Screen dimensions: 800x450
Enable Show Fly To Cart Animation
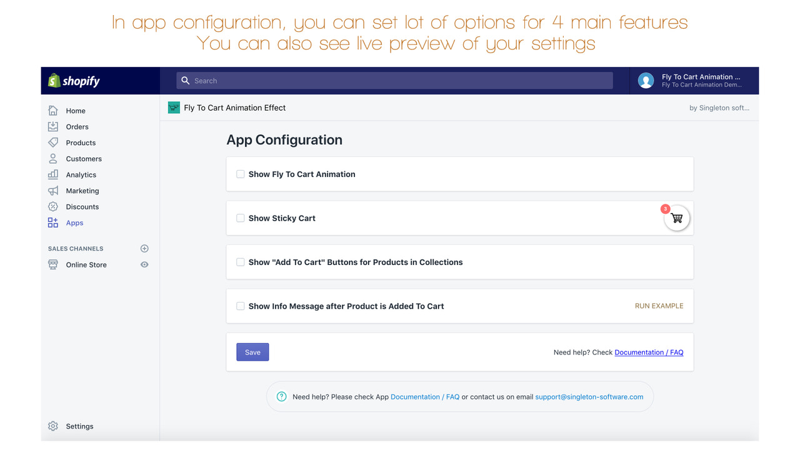[240, 174]
